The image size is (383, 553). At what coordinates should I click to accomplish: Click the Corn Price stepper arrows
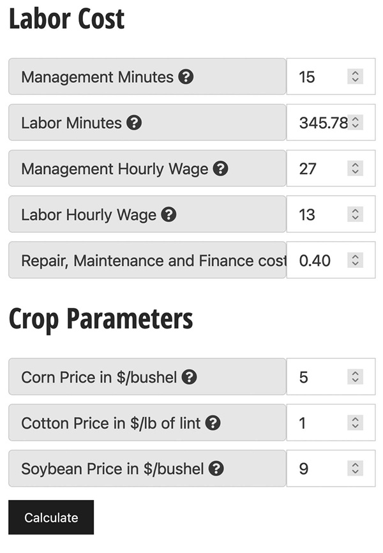(x=355, y=377)
